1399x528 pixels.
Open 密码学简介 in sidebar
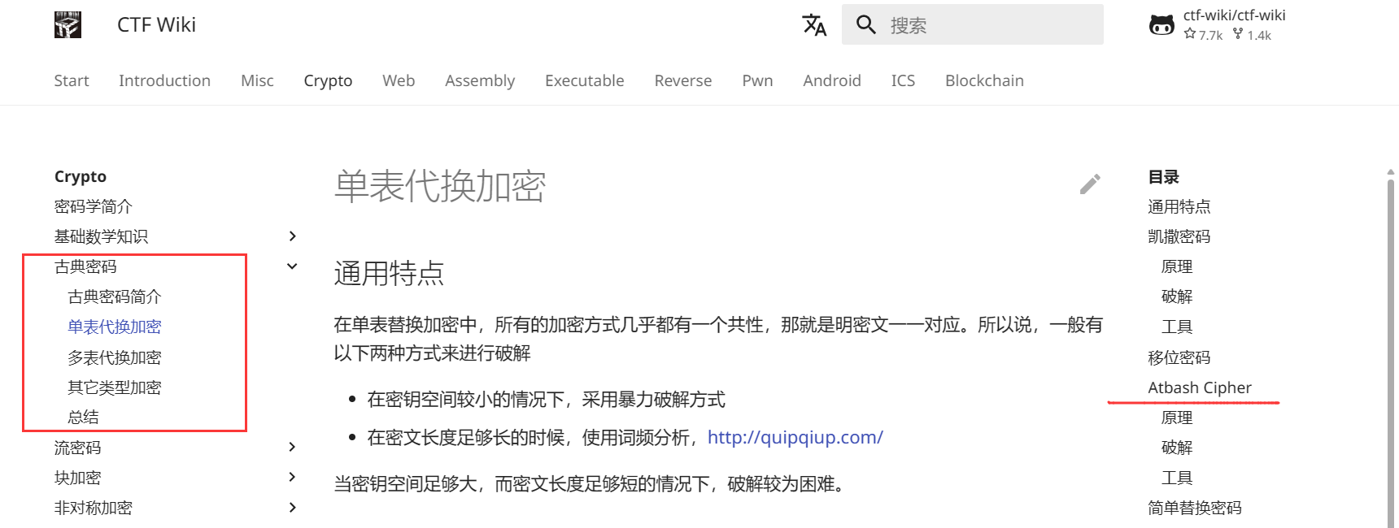coord(93,206)
